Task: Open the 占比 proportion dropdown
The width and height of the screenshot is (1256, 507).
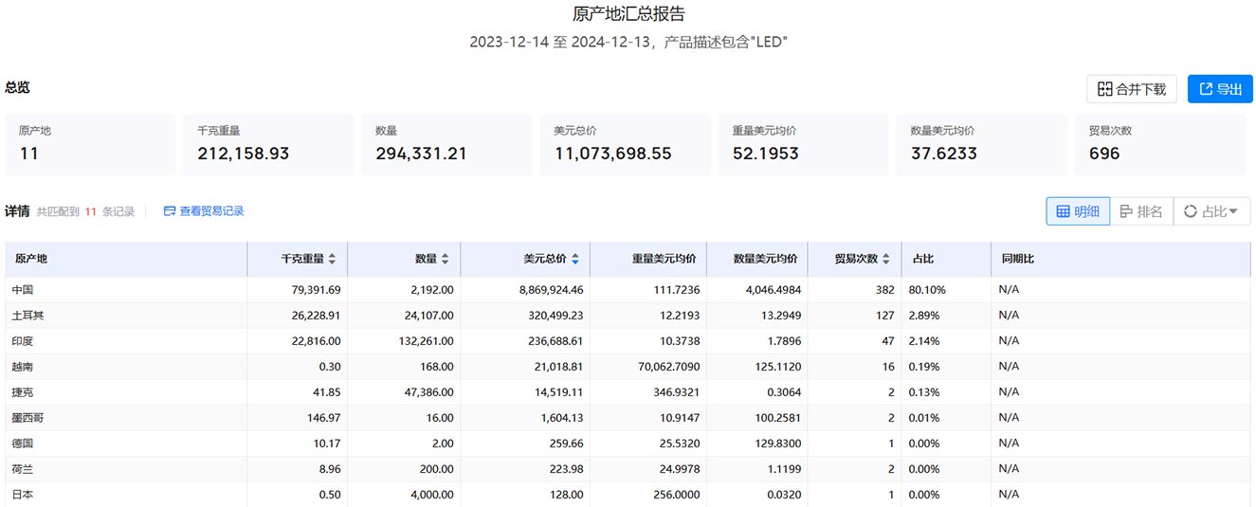Action: point(1211,211)
